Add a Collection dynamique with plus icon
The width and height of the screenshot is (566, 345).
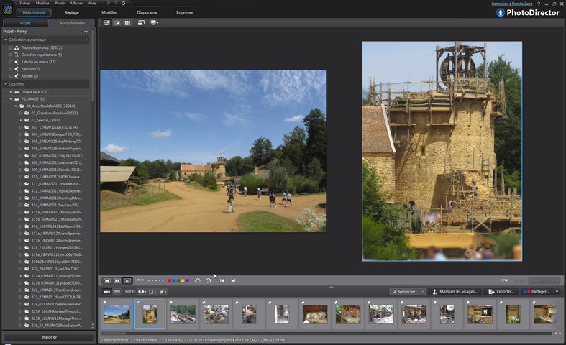[x=86, y=40]
